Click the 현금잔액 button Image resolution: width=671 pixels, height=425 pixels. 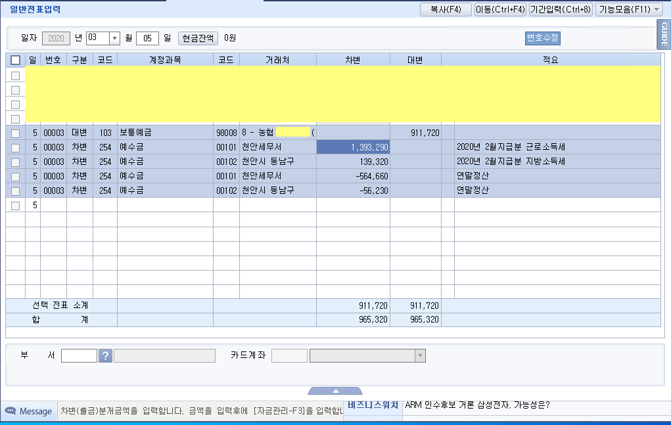click(198, 38)
